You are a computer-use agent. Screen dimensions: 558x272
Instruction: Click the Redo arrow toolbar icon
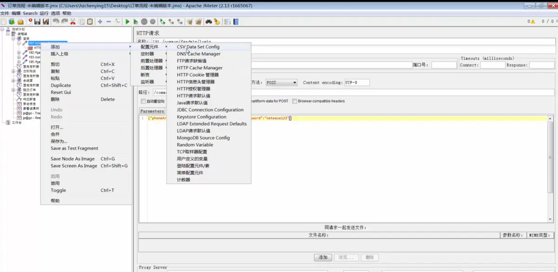64,21
